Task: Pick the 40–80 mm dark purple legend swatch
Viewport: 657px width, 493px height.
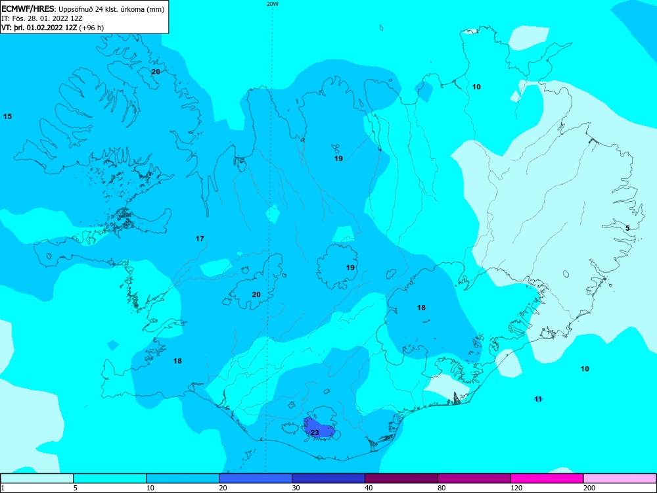Action: click(401, 479)
